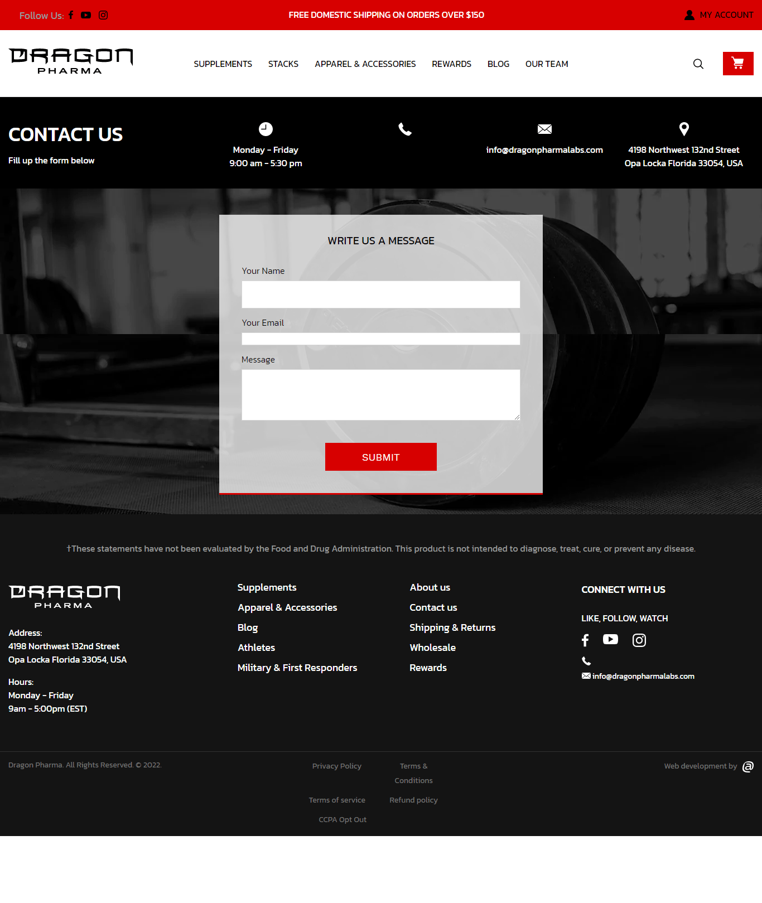Image resolution: width=762 pixels, height=903 pixels.
Task: Click the footer Facebook icon
Action: coord(585,640)
